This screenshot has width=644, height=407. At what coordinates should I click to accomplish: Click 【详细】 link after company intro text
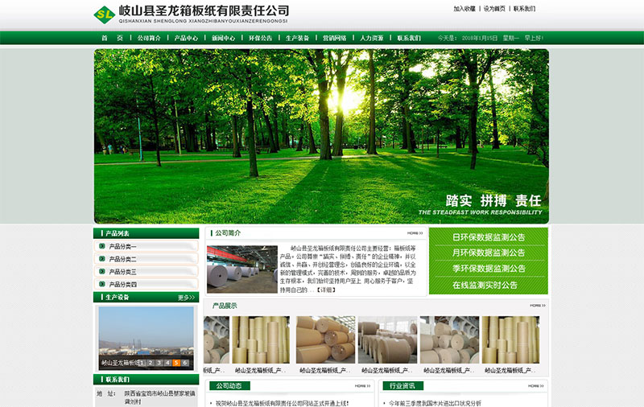(x=326, y=290)
